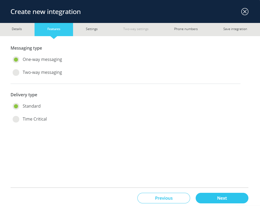Click the "Standard" option label text

32,106
